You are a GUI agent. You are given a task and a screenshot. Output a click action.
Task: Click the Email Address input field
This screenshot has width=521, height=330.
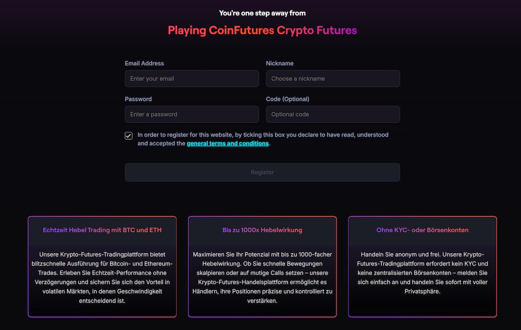tap(192, 78)
